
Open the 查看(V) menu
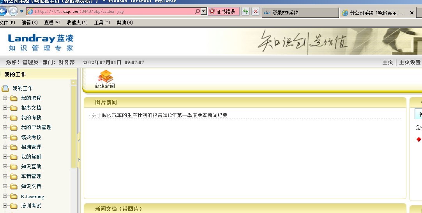pos(52,23)
